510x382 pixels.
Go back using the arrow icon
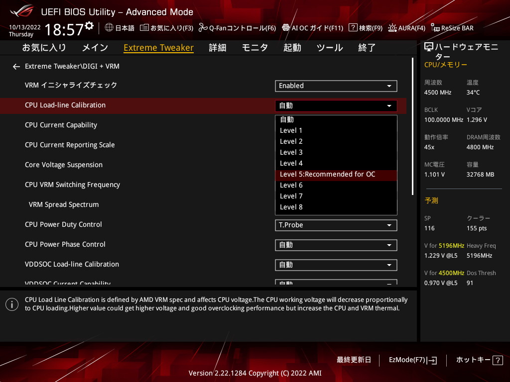click(16, 67)
